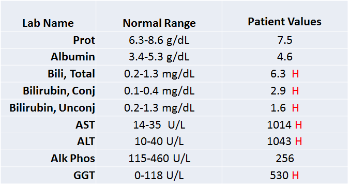Click the Prot row label
The width and height of the screenshot is (349, 190).
(x=84, y=40)
